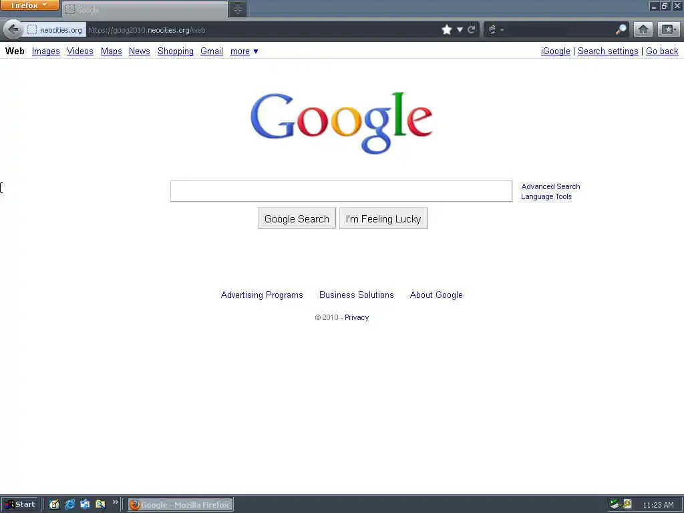Click the 11:23 AM clock
The width and height of the screenshot is (684, 513).
[658, 505]
